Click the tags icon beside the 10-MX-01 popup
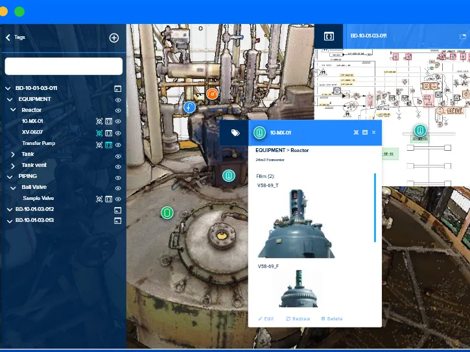This screenshot has height=352, width=470. 235,133
